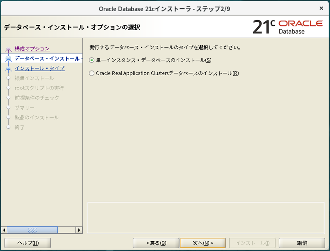Click the 製品のインストール step label
The width and height of the screenshot is (330, 251).
pos(36,118)
